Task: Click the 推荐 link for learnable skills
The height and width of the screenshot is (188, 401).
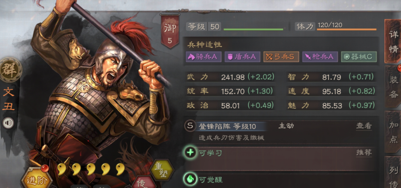Action: 364,152
